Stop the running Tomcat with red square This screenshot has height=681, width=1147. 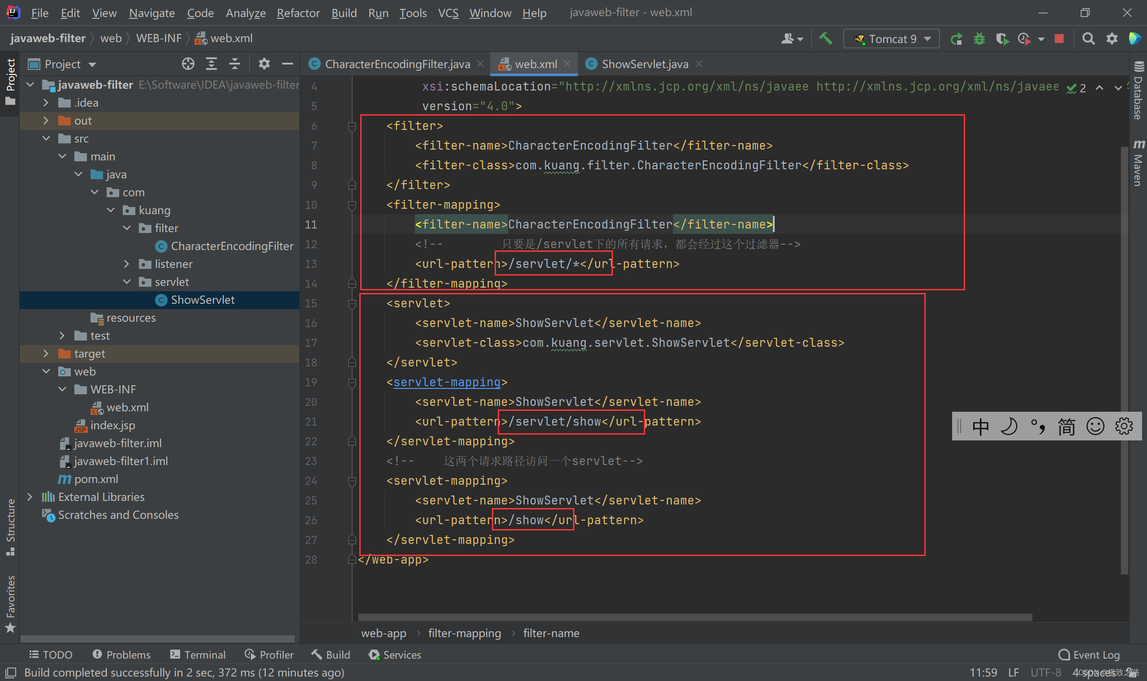1059,39
